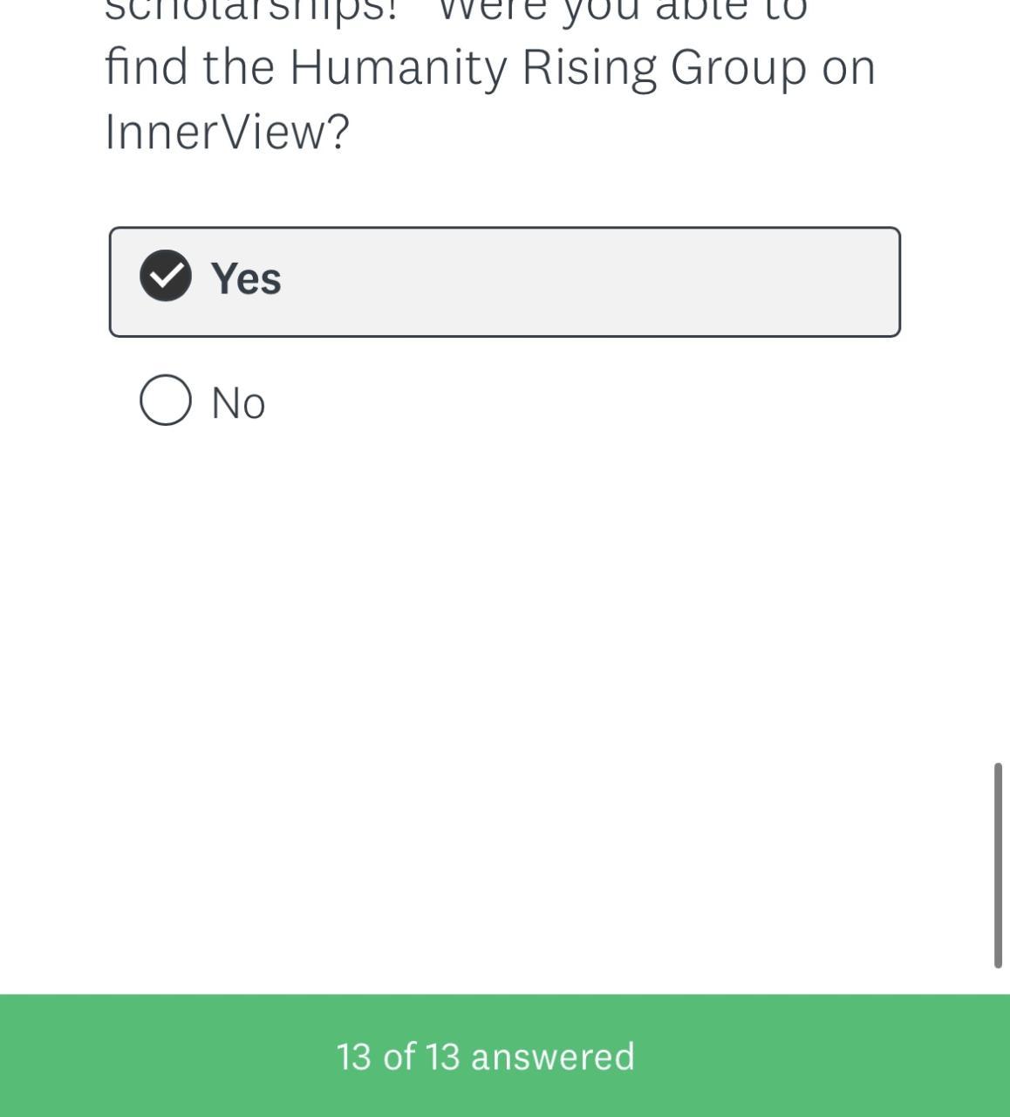1010x1117 pixels.
Task: Select the empty No radio circle
Action: coord(166,401)
